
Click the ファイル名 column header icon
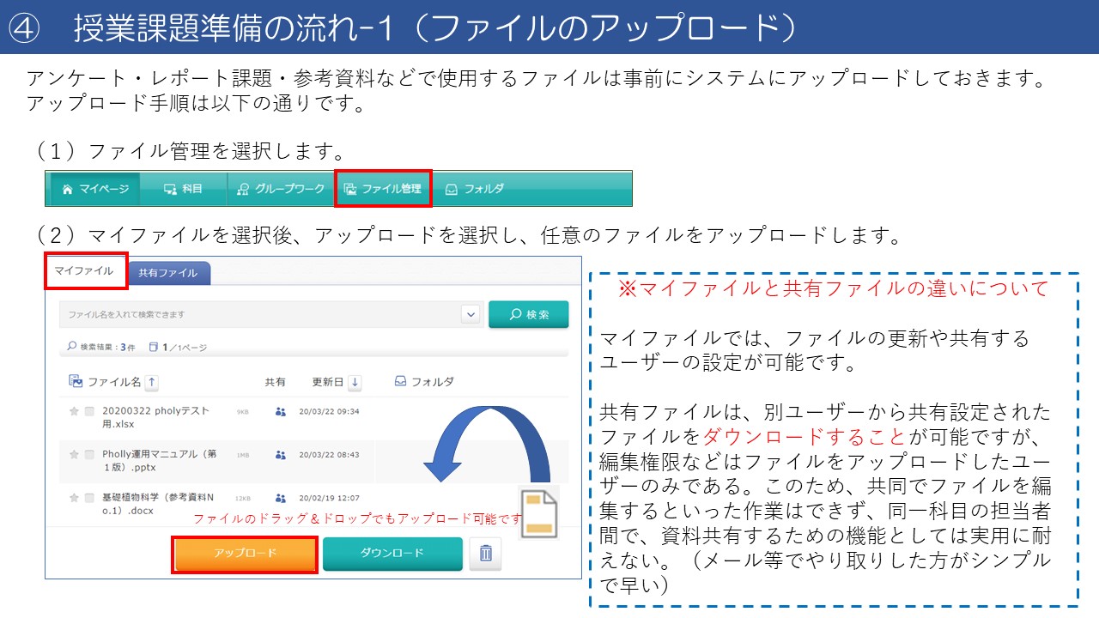(x=76, y=382)
